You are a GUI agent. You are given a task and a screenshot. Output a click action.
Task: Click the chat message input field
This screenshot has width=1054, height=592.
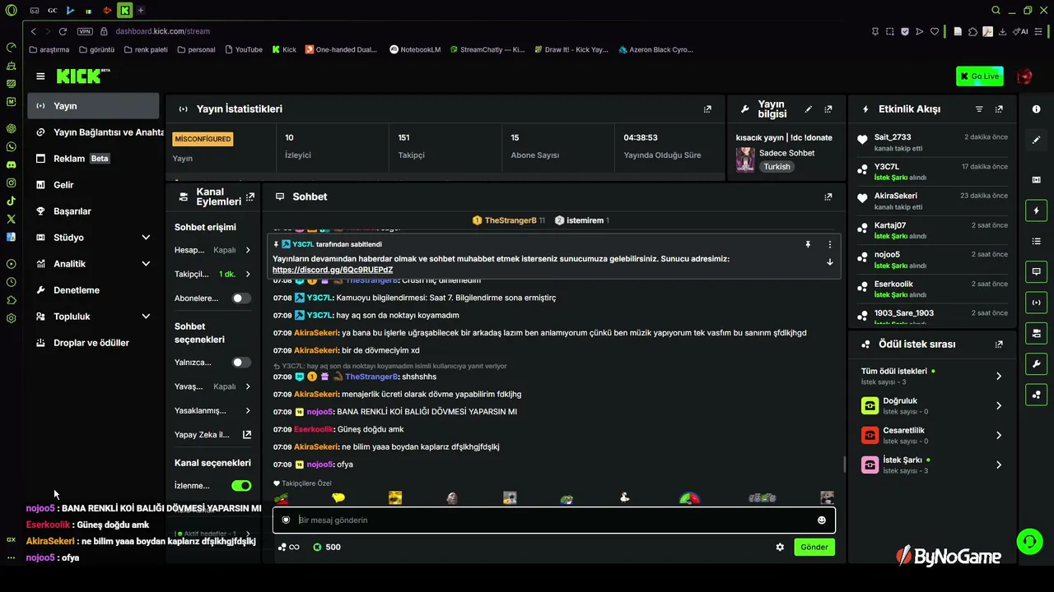(554, 520)
